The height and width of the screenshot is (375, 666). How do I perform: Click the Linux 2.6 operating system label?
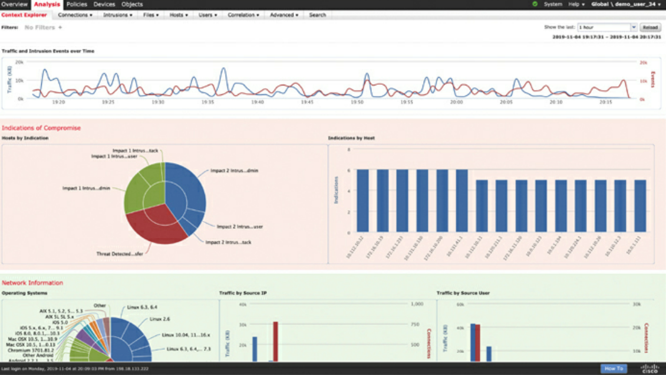point(160,319)
